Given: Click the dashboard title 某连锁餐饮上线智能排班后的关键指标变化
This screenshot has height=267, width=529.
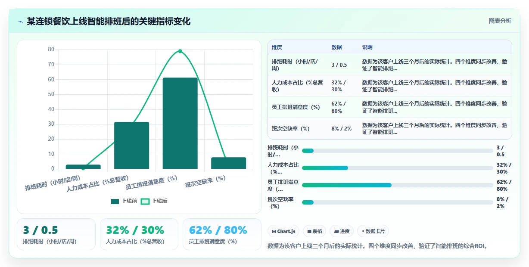Looking at the screenshot, I should 109,21.
